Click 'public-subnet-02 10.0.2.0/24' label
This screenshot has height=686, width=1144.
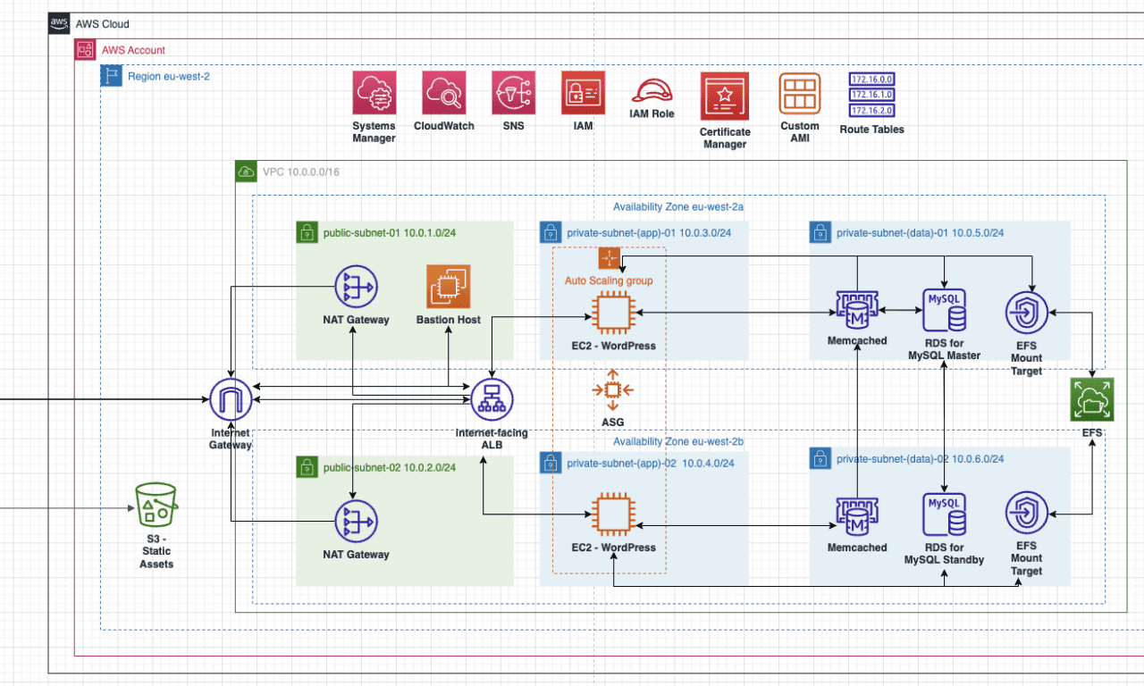pos(389,467)
